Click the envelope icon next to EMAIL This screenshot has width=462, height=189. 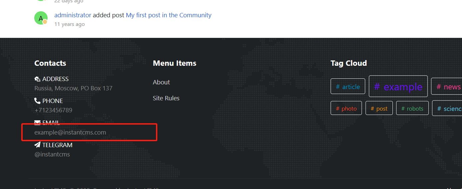click(37, 123)
